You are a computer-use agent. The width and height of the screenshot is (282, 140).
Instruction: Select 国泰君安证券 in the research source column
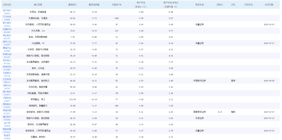200,112
